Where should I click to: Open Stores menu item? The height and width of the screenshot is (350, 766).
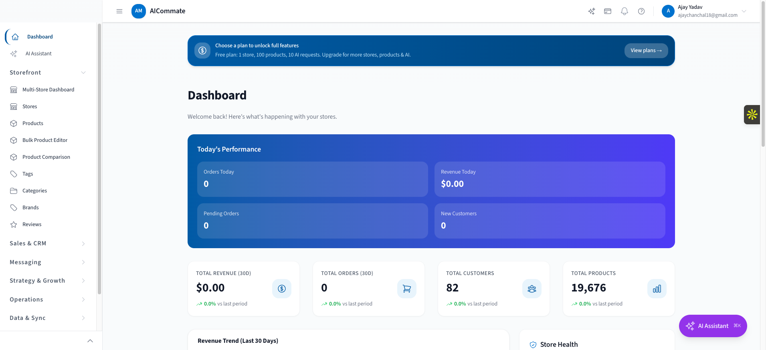pos(30,107)
